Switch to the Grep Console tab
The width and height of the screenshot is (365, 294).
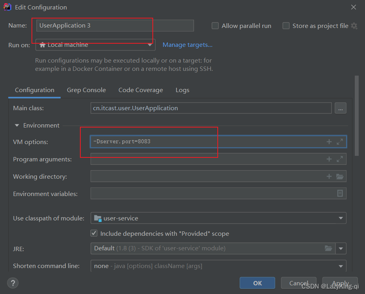(x=86, y=90)
